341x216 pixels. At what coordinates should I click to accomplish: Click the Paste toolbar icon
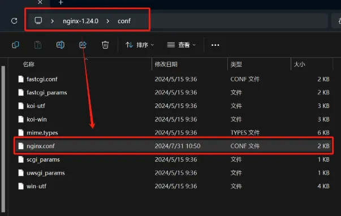coord(38,45)
